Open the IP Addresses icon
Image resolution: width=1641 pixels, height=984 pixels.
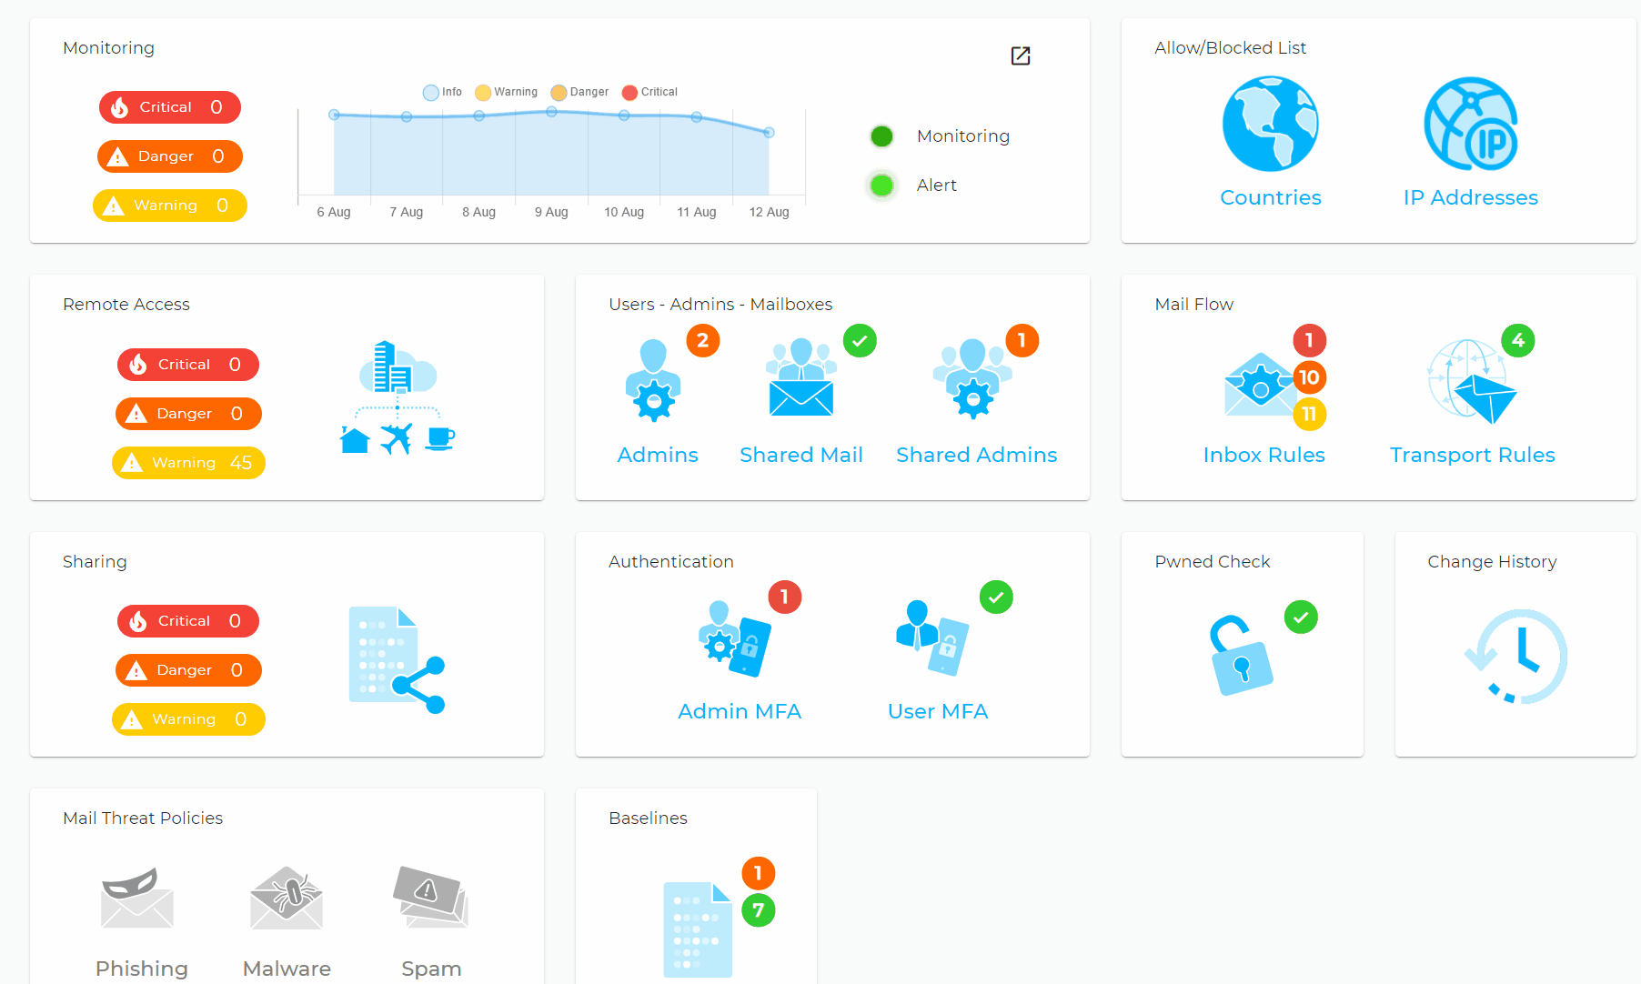point(1470,125)
